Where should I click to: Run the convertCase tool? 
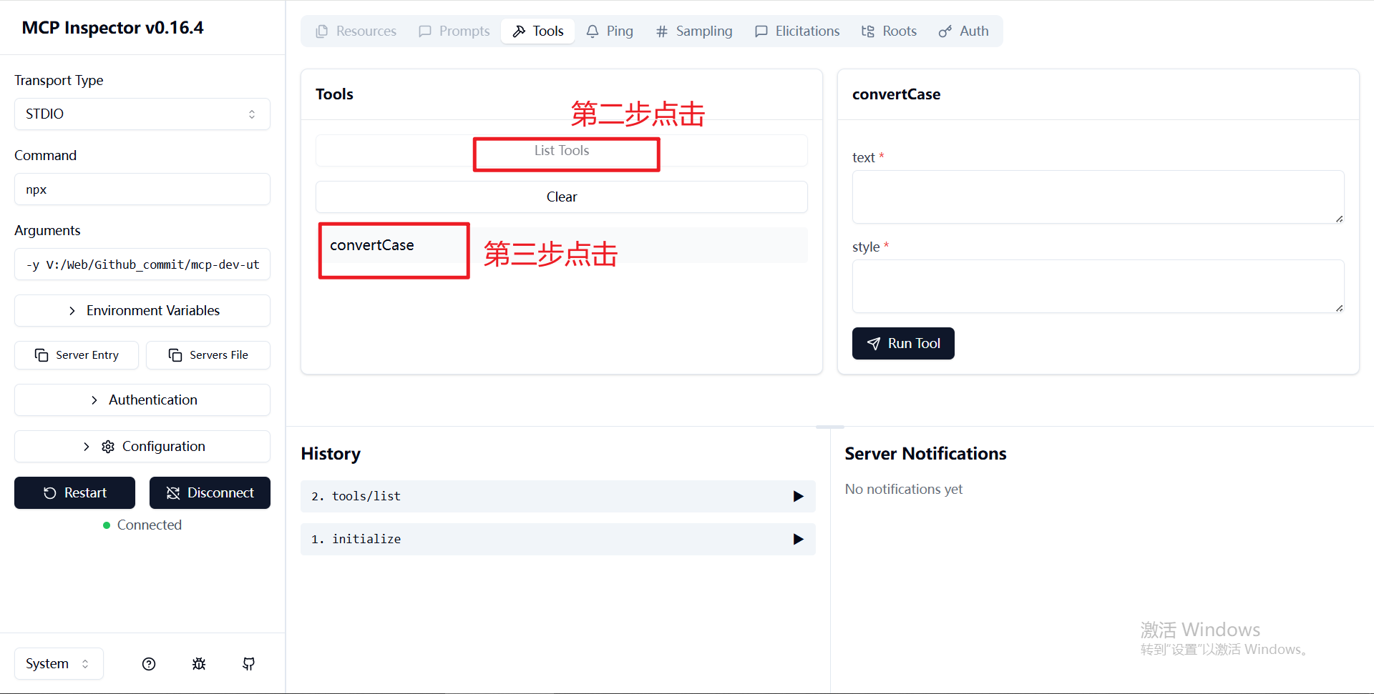903,343
